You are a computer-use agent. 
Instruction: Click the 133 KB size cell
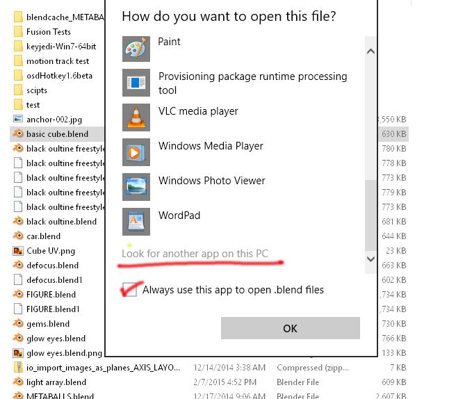394,353
